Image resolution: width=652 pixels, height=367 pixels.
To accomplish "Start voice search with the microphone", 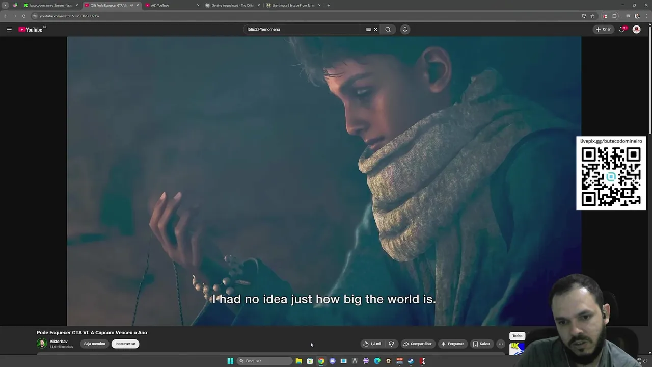I will point(405,29).
